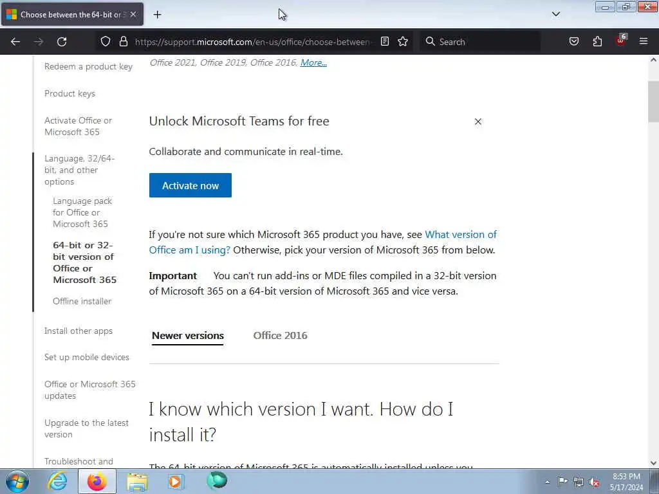Go back using the browser back arrow

click(15, 42)
